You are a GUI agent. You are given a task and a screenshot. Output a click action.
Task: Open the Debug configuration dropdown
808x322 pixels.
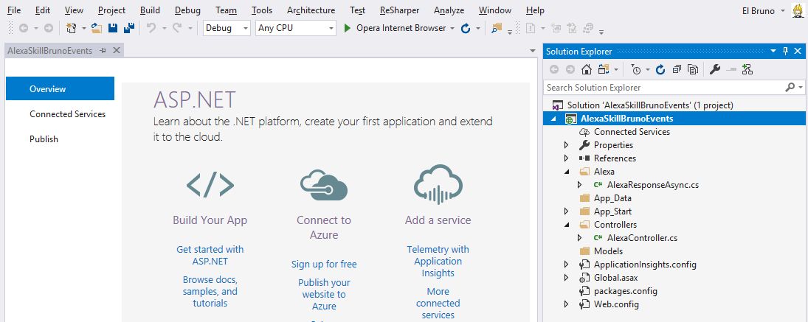(x=227, y=28)
